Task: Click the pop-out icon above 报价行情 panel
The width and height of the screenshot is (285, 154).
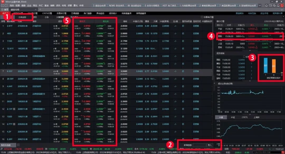Action: point(283,17)
